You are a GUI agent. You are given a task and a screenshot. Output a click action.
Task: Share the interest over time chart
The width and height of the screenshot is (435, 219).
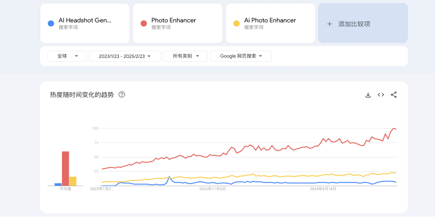(x=394, y=95)
